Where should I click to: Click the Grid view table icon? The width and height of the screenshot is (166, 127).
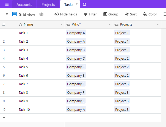click(14, 14)
